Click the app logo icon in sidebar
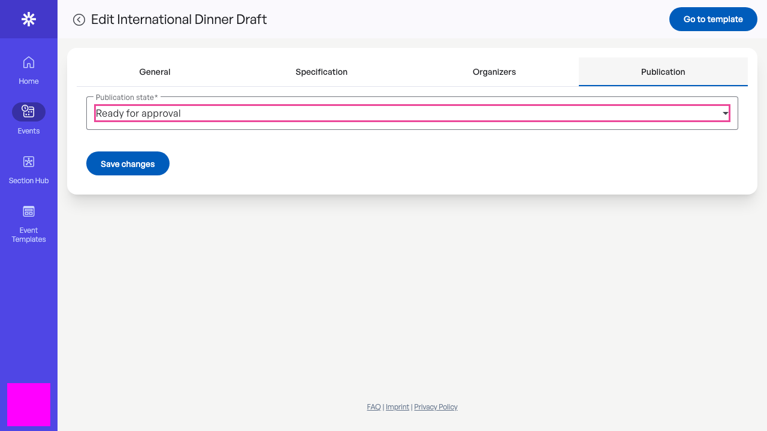This screenshot has height=431, width=767. point(29,19)
